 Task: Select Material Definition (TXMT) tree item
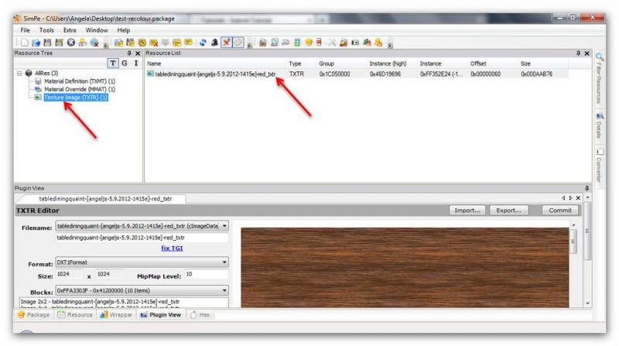[80, 81]
